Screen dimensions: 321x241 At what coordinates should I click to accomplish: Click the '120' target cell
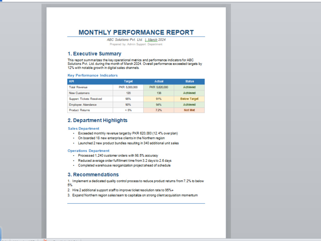coord(128,93)
